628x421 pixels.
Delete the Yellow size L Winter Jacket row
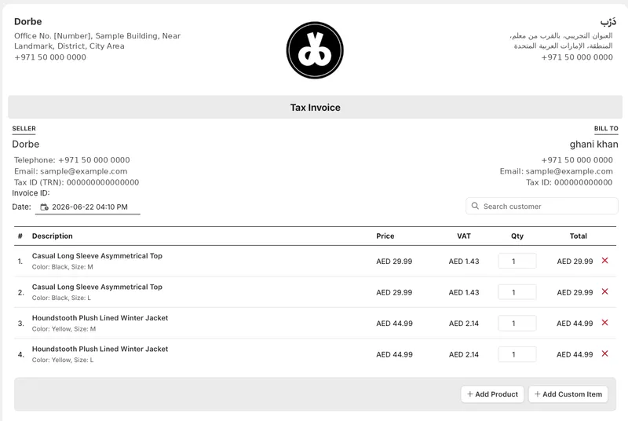click(x=604, y=353)
